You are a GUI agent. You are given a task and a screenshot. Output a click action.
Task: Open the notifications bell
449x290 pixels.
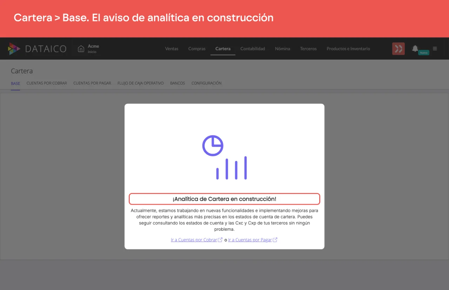pos(415,48)
